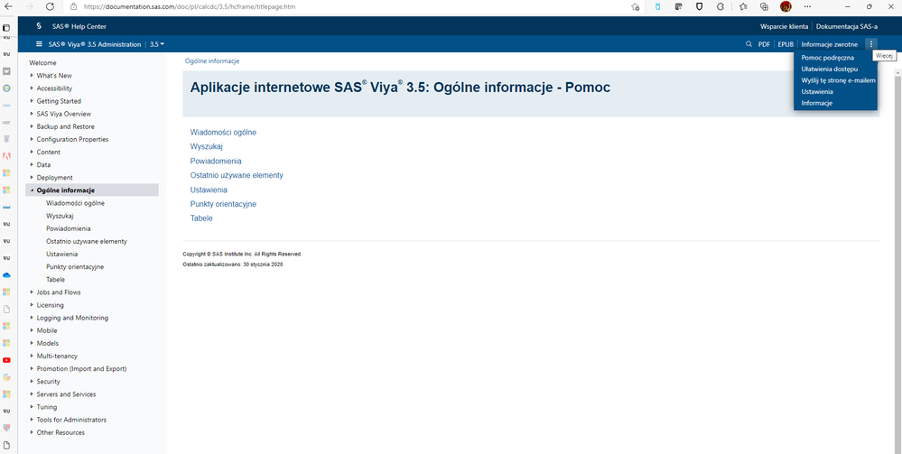Screen dimensions: 902x454
Task: Select SAS Viya Overview tree item
Action: point(64,114)
